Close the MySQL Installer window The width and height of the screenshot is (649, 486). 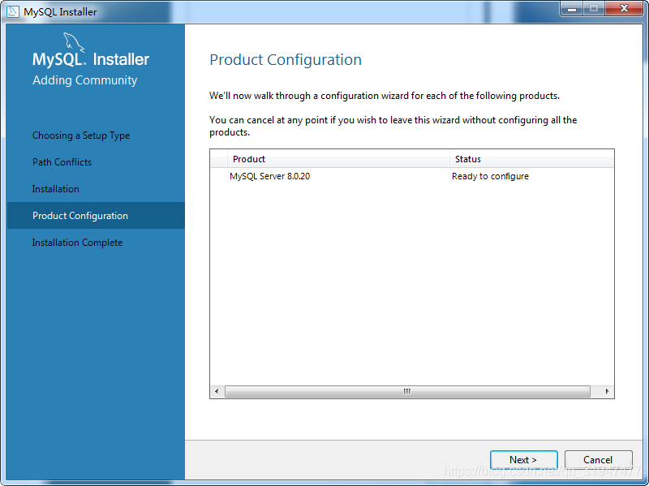(624, 8)
